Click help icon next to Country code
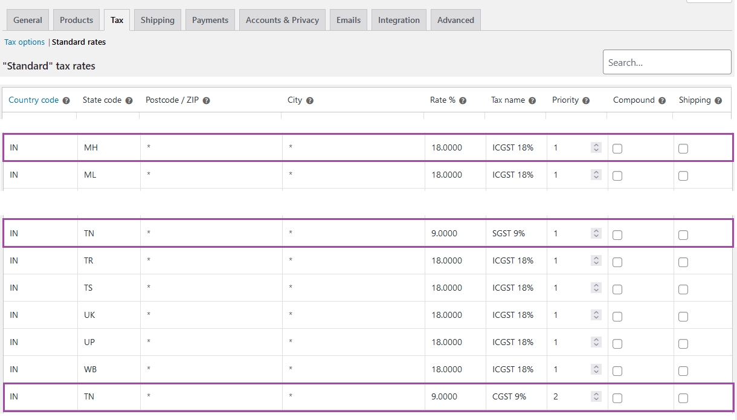The height and width of the screenshot is (420, 737). point(66,101)
